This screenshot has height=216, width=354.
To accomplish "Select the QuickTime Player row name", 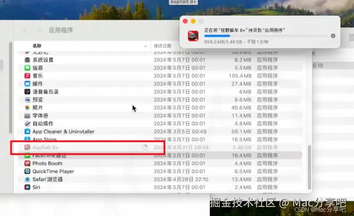I will [x=54, y=171].
